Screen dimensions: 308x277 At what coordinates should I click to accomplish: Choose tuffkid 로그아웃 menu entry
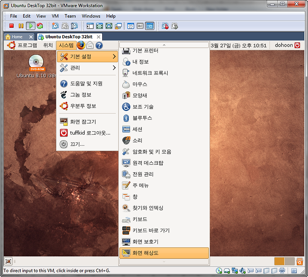pyautogui.click(x=87, y=133)
